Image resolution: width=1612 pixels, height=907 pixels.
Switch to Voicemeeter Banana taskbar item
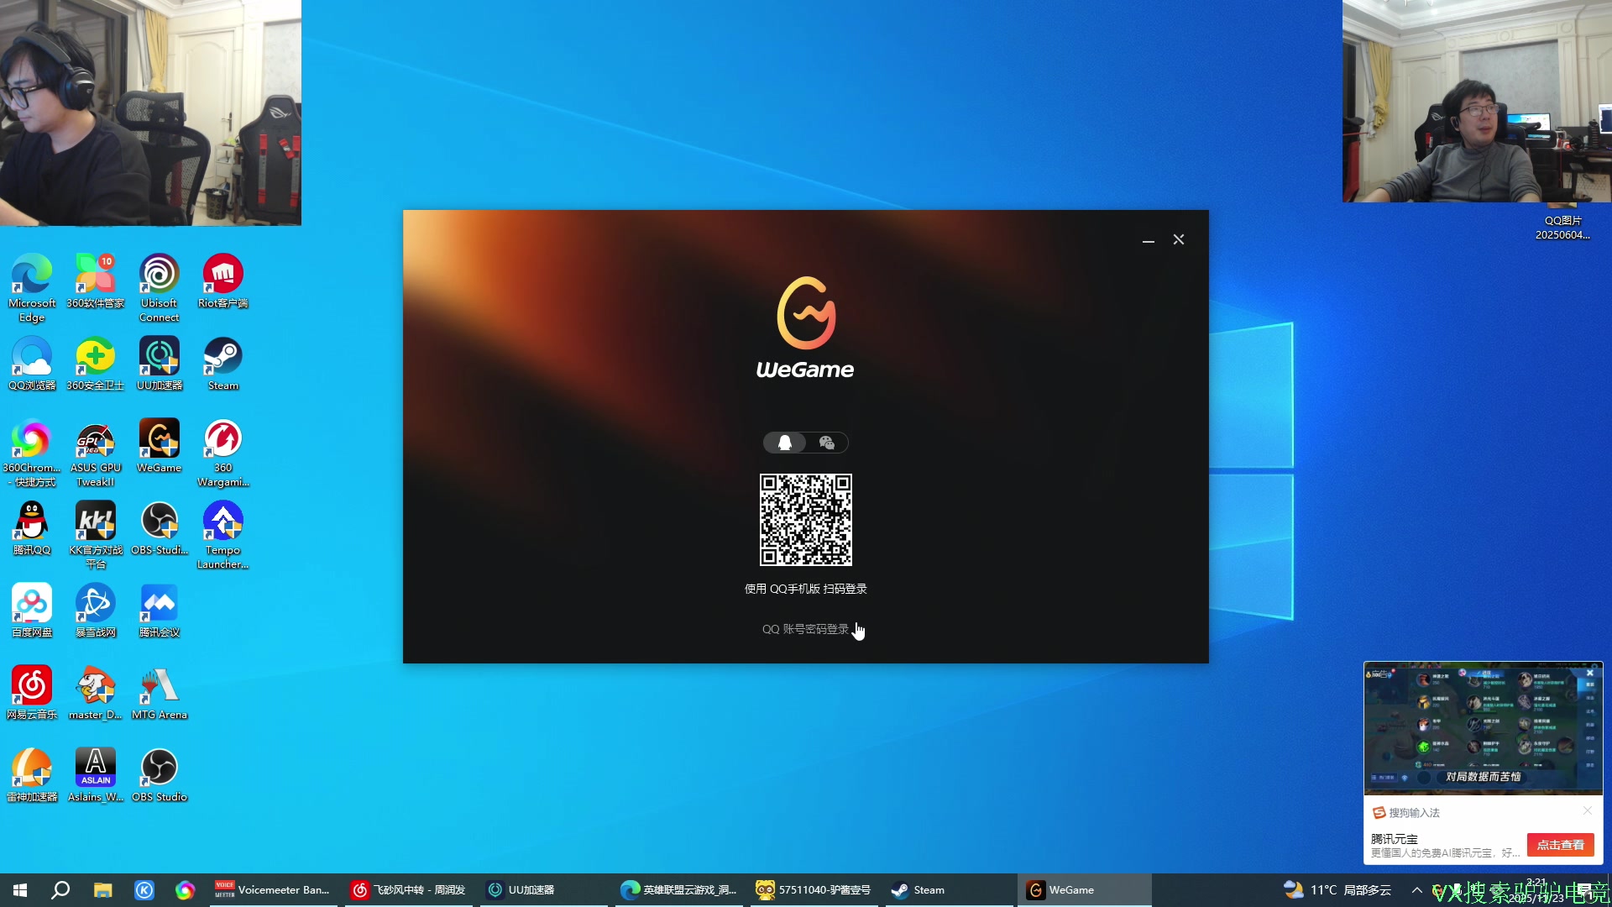(x=273, y=890)
